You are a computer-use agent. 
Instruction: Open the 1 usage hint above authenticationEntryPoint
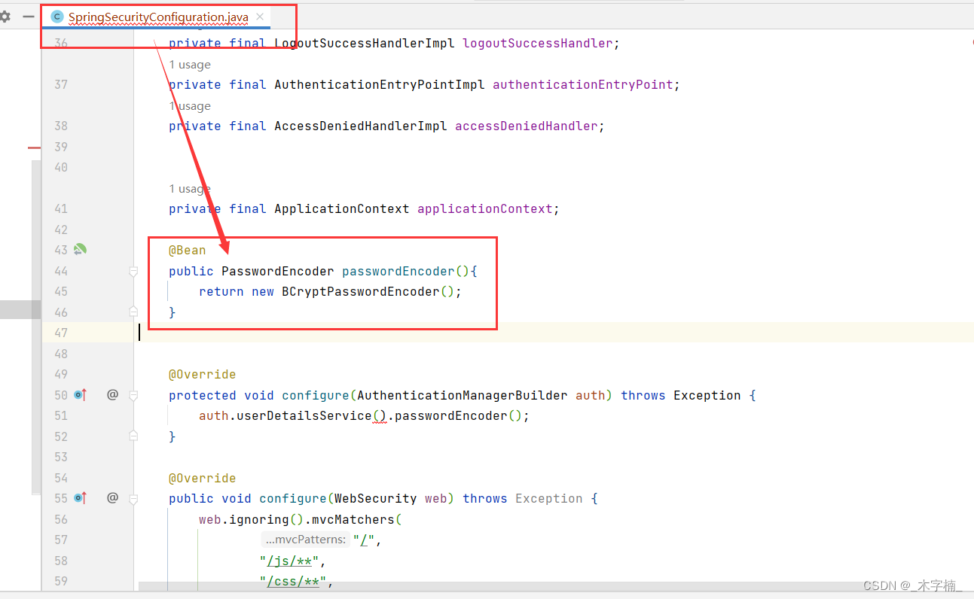point(190,65)
